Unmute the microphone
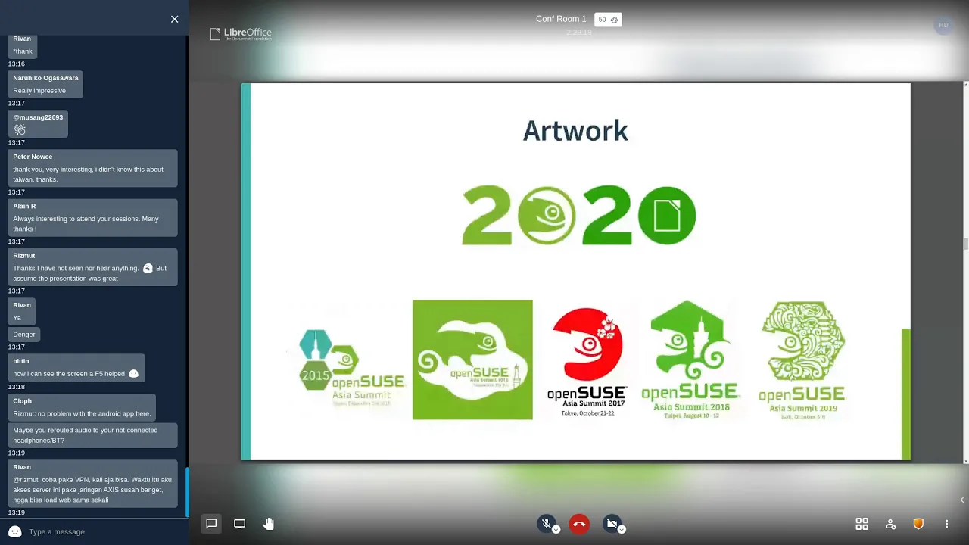The height and width of the screenshot is (545, 969). (x=546, y=523)
